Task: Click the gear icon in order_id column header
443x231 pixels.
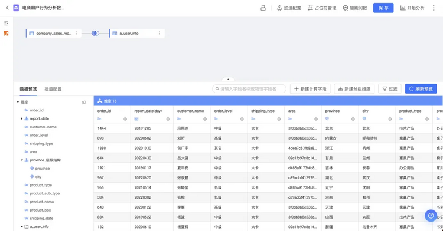Action: click(125, 119)
